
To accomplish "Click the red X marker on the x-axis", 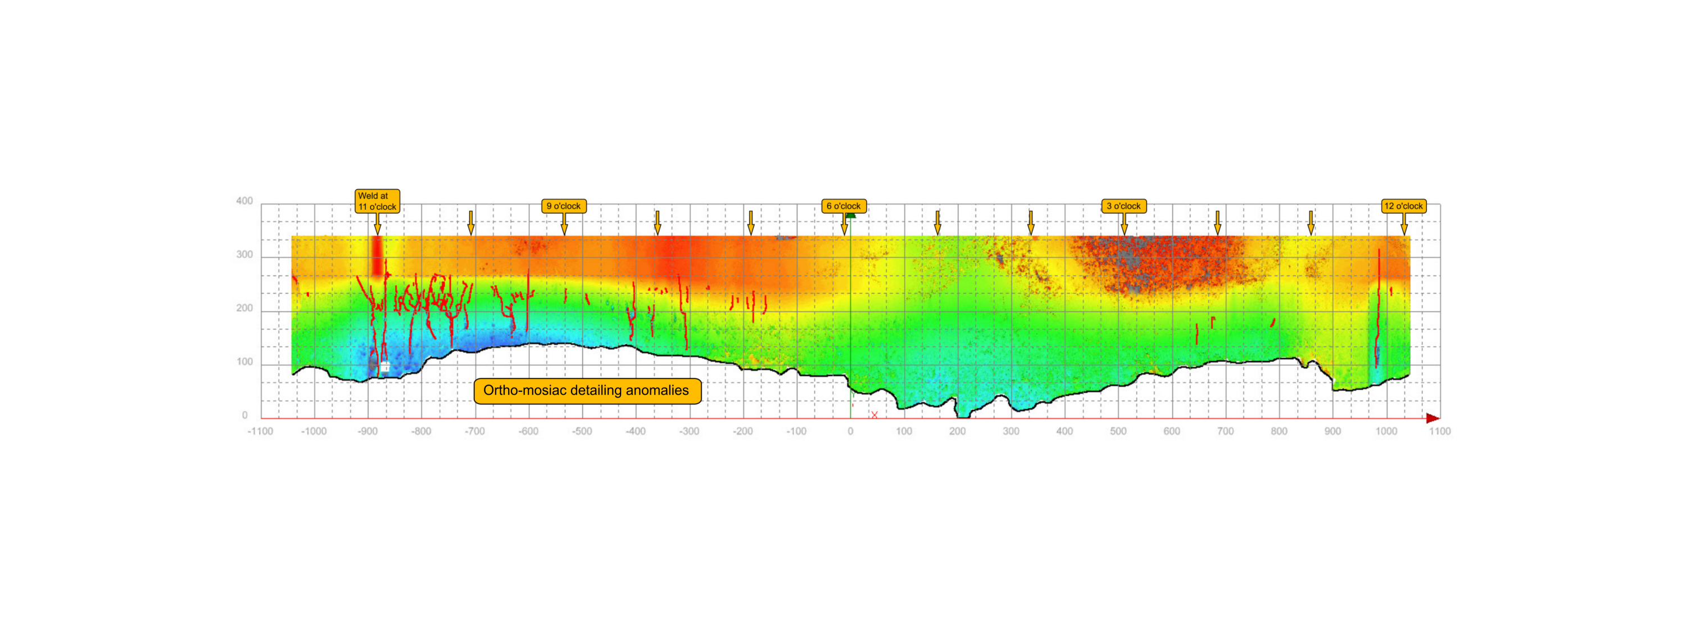I will [x=874, y=415].
